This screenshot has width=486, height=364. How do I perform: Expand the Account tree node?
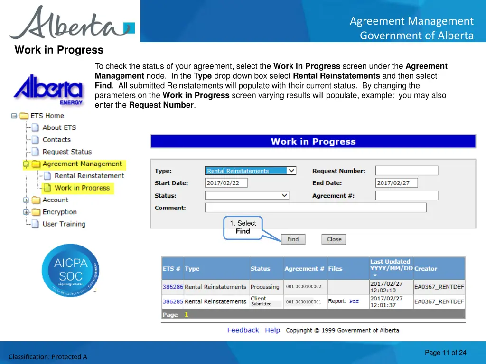[x=26, y=200]
